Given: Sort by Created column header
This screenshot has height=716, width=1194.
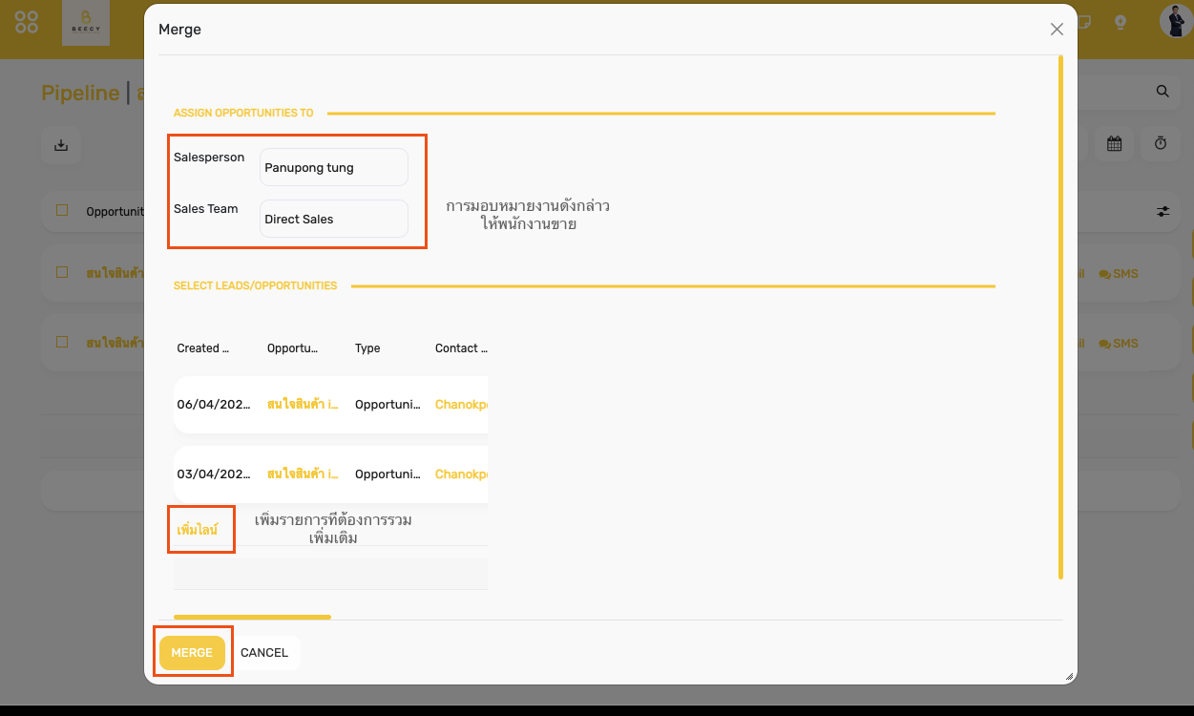Looking at the screenshot, I should 203,348.
